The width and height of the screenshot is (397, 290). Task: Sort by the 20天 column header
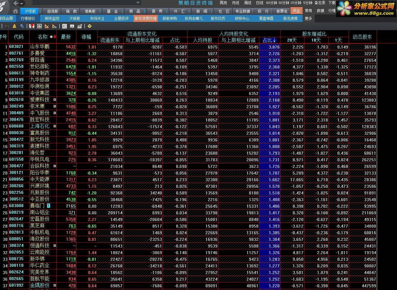click(292, 40)
